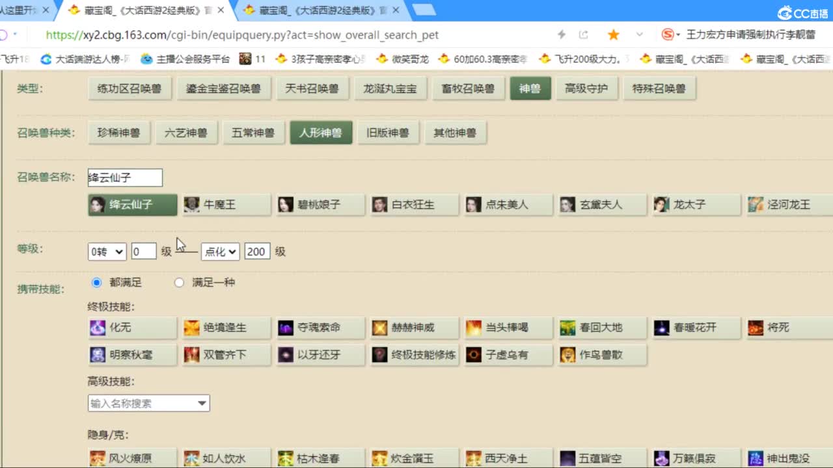Choose the 西天净土 skill
Viewport: 833px width, 468px height.
[x=508, y=458]
